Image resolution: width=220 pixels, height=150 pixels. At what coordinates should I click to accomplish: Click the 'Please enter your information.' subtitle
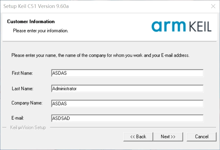[x=41, y=31]
